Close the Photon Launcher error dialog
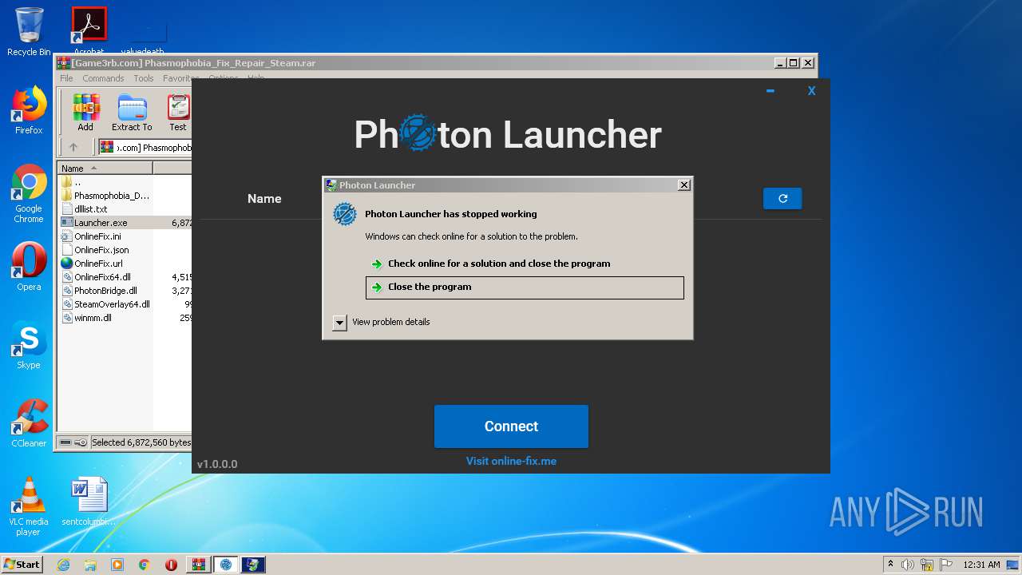 coord(684,185)
